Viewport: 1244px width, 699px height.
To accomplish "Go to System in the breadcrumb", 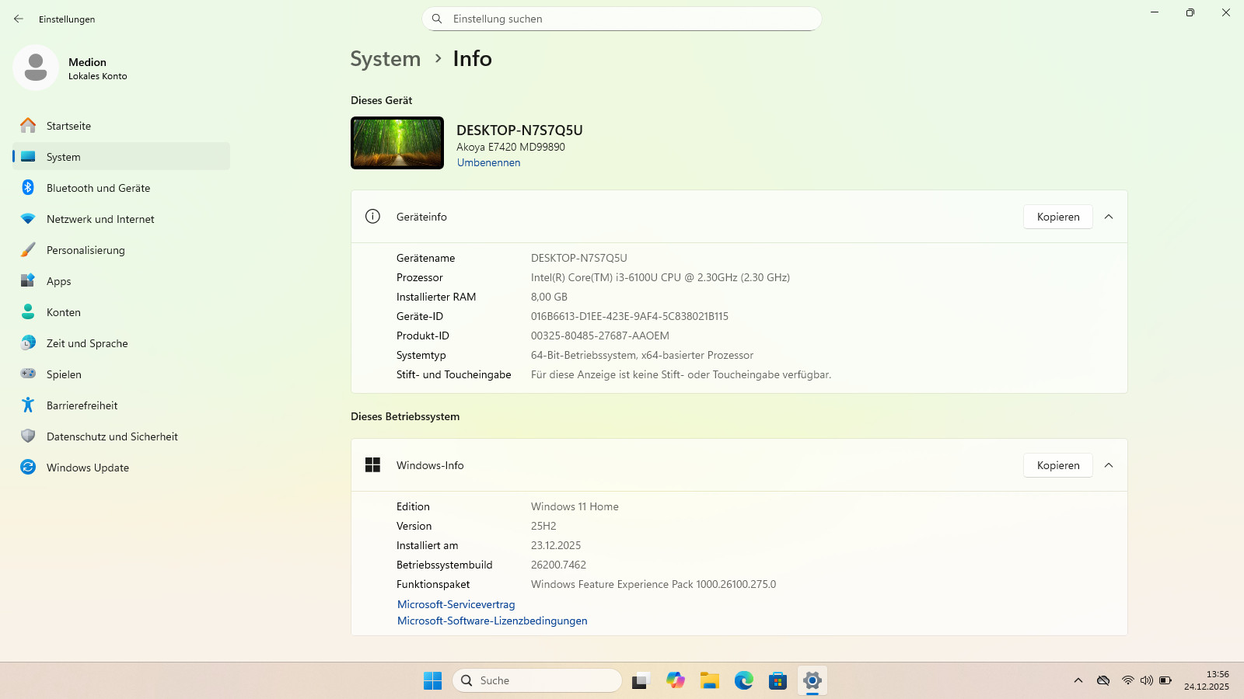I will click(386, 59).
